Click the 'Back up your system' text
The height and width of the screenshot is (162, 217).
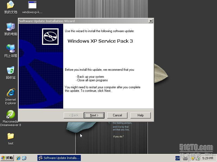tap(91, 77)
